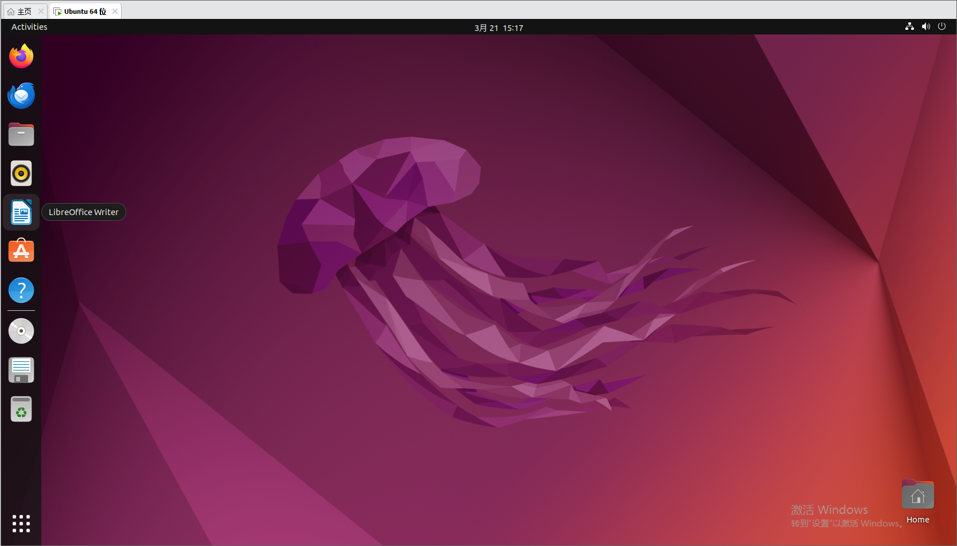The height and width of the screenshot is (546, 957).
Task: Open Activities overview
Action: [29, 27]
